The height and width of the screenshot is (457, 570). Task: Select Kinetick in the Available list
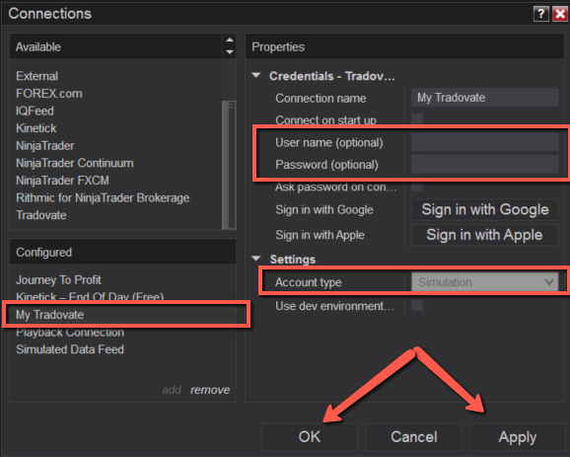(36, 128)
